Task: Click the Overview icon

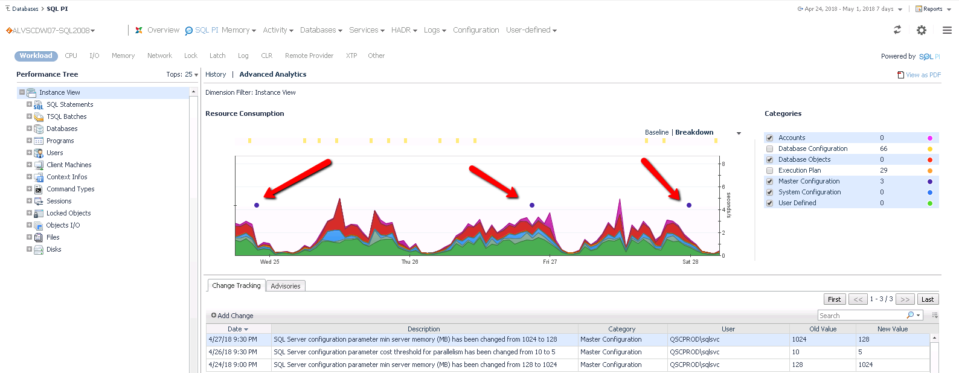Action: (x=139, y=30)
